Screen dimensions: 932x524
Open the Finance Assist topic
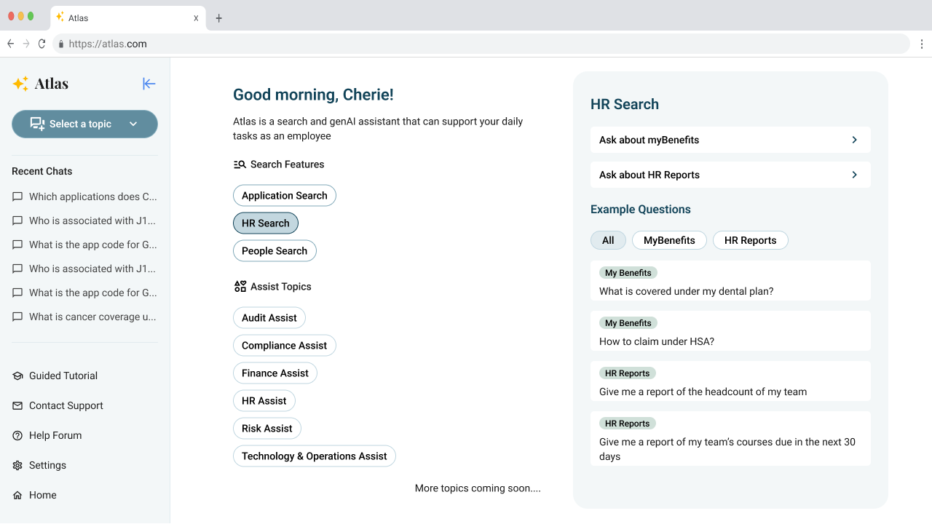coord(275,373)
